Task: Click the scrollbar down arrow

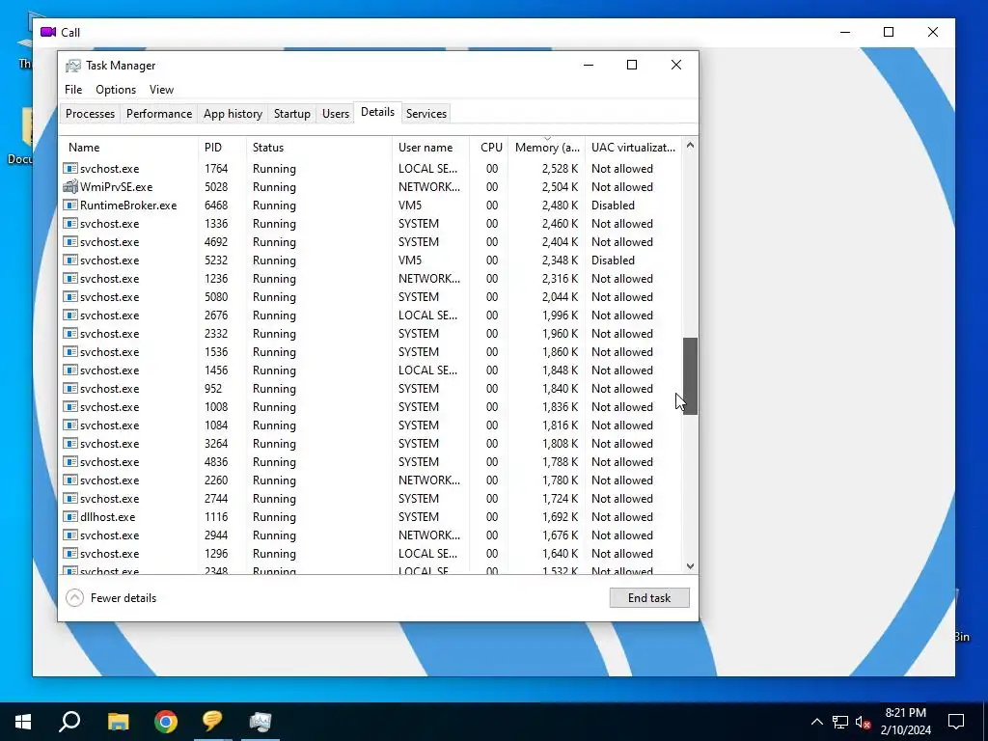Action: point(690,566)
